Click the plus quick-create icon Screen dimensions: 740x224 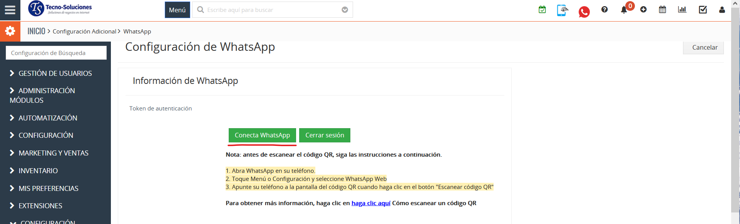[x=643, y=10]
